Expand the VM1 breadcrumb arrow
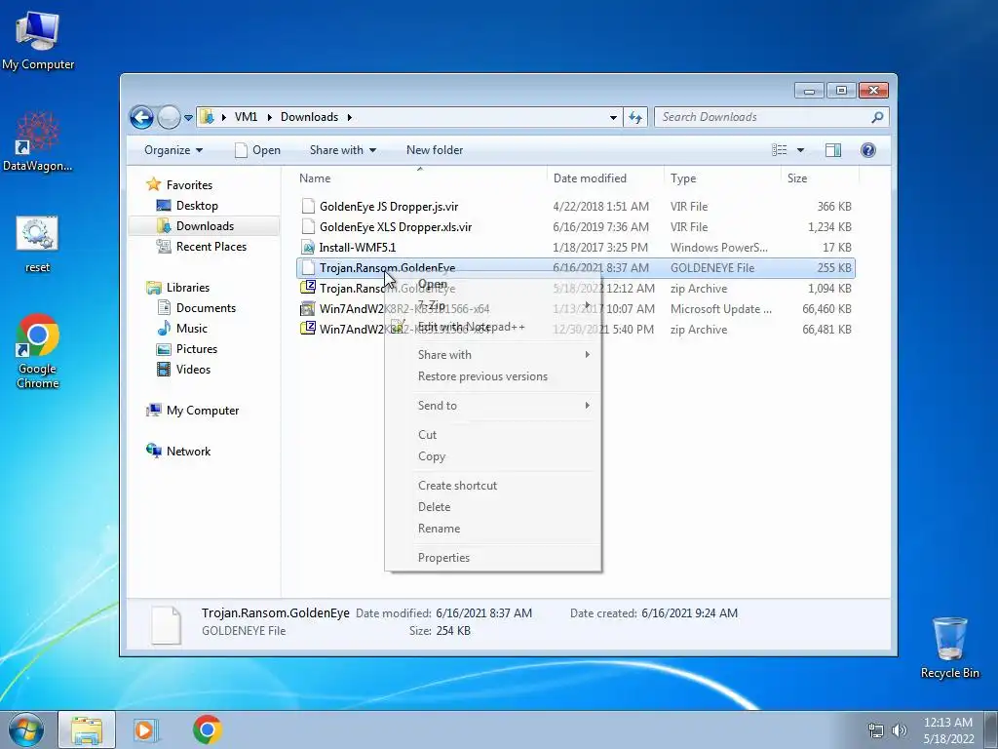 coord(270,117)
